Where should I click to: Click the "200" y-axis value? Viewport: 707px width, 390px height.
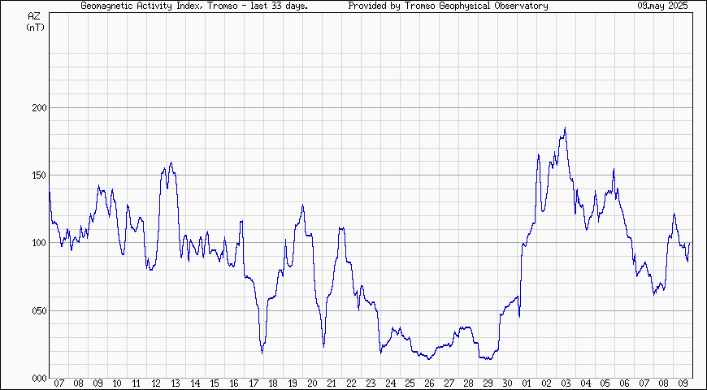pyautogui.click(x=39, y=108)
